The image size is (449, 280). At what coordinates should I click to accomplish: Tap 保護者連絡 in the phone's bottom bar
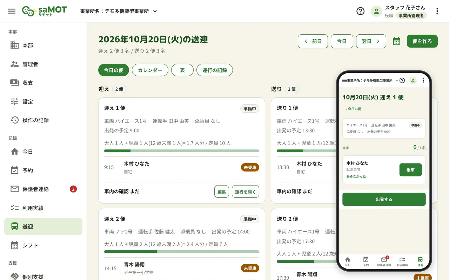click(384, 262)
